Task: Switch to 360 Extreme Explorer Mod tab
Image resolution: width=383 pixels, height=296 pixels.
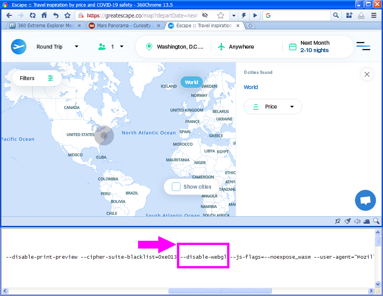Action: pyautogui.click(x=45, y=26)
